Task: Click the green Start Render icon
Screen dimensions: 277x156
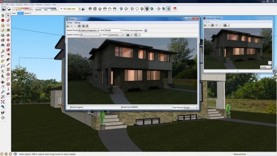Action: (68, 26)
